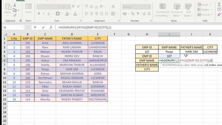Click the Insert Function fx button
222x125 pixels.
pos(51,27)
